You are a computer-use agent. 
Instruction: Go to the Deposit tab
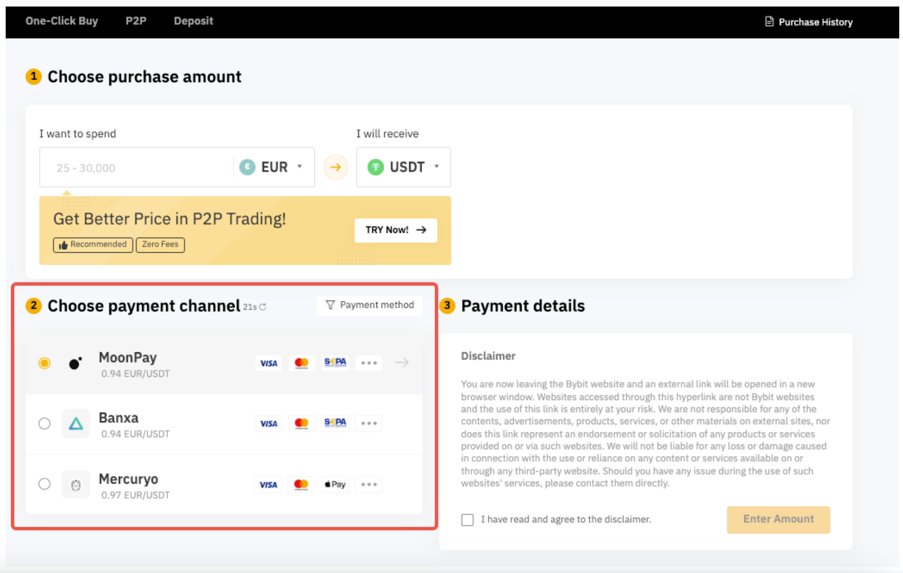[193, 21]
